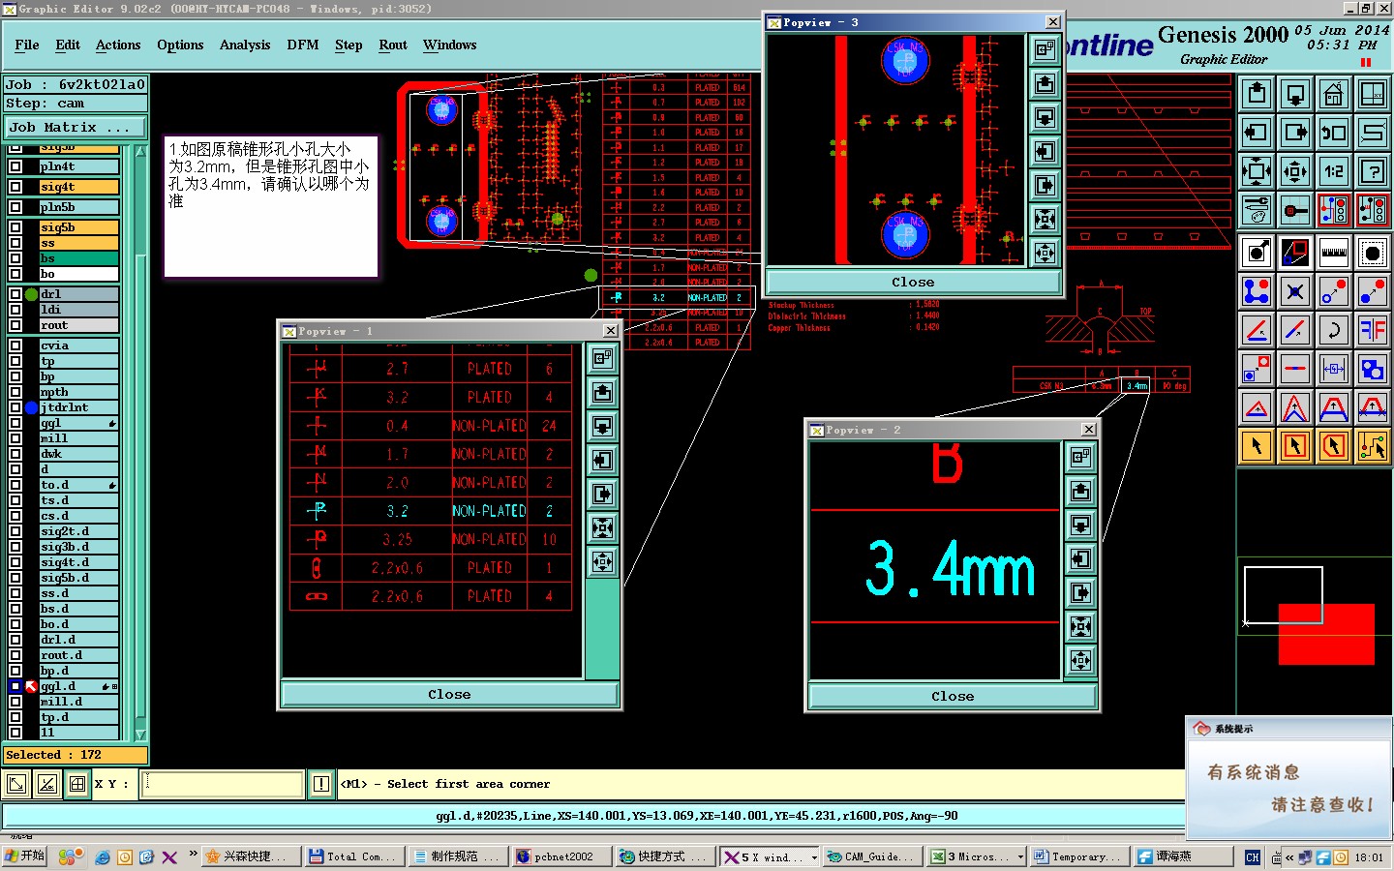Click the pan left icon in right toolbar

(1257, 133)
